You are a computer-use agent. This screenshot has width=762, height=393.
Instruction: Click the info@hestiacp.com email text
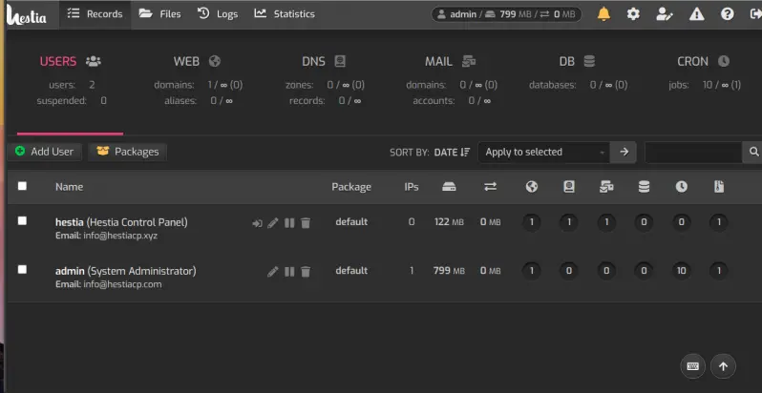point(122,284)
